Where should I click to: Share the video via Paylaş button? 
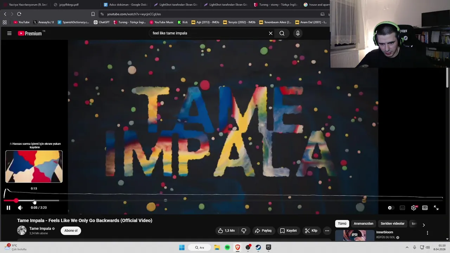pyautogui.click(x=263, y=231)
